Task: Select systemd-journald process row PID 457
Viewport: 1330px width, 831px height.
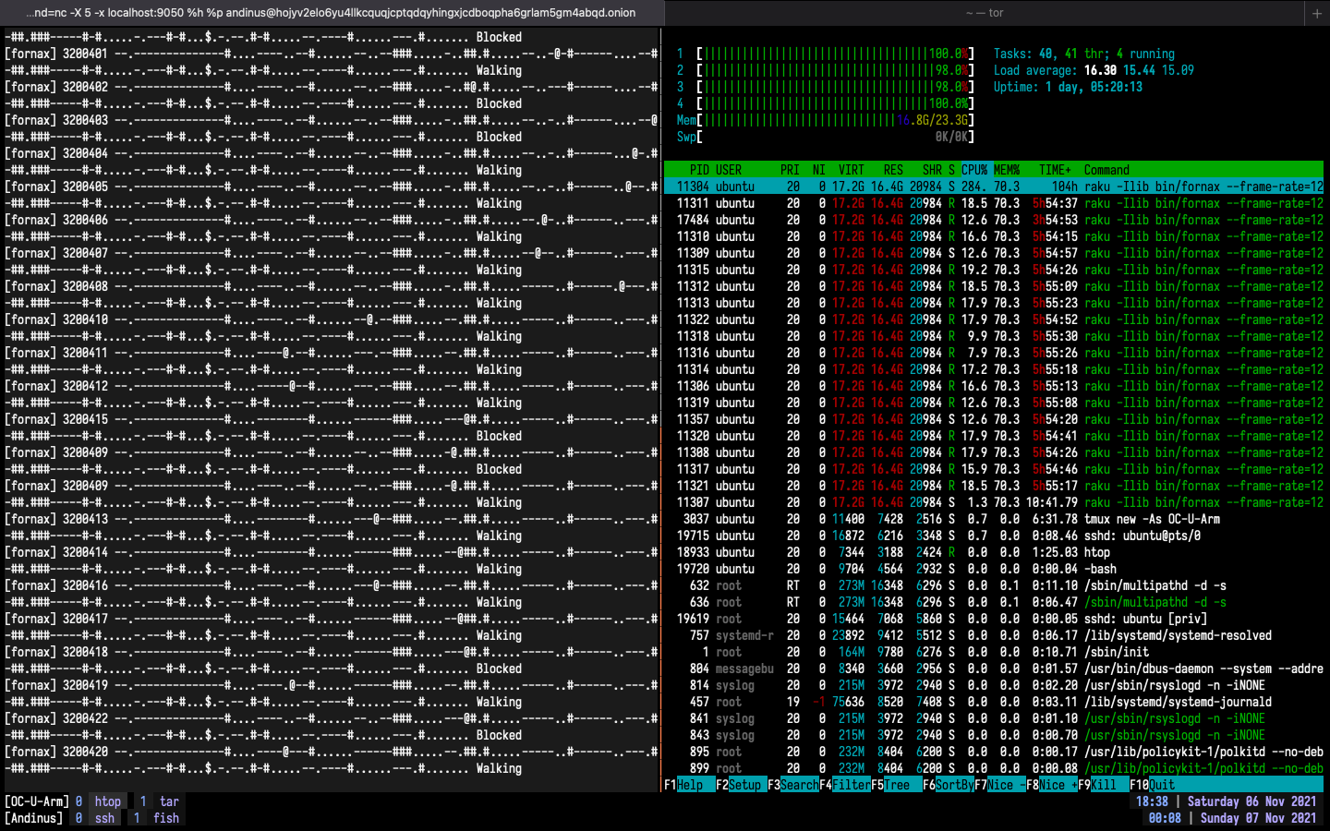Action: pos(994,702)
